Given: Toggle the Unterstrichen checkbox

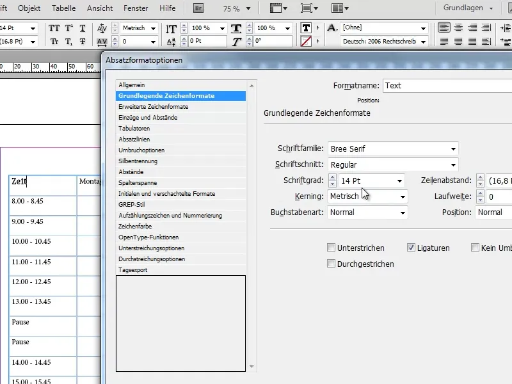Looking at the screenshot, I should (331, 248).
